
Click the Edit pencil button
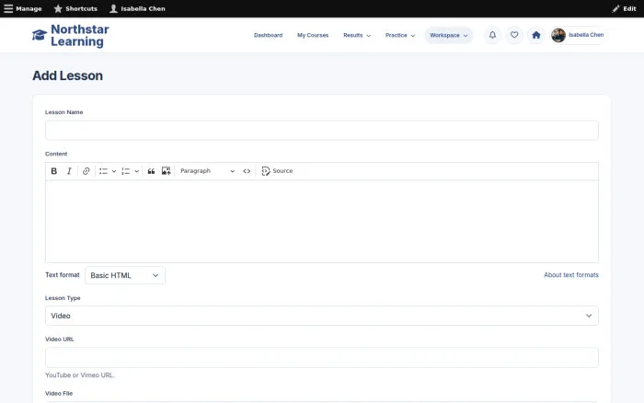click(624, 8)
